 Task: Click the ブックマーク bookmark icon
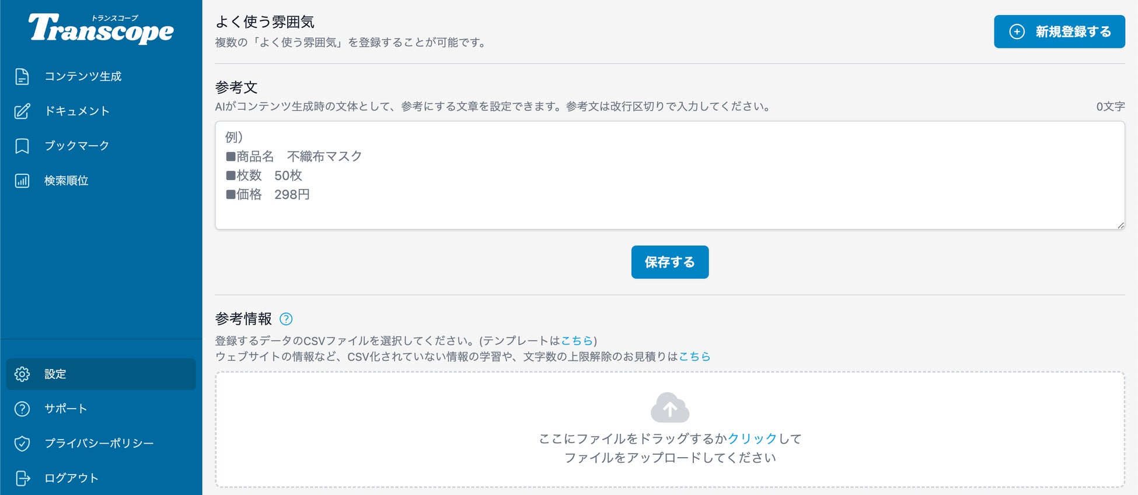click(x=22, y=146)
